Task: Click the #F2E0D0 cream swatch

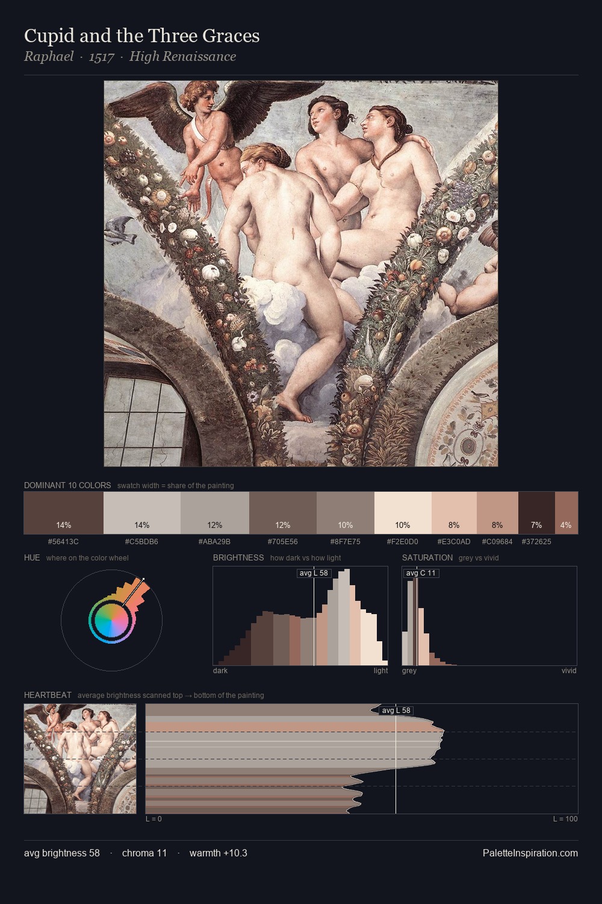Action: click(x=403, y=513)
